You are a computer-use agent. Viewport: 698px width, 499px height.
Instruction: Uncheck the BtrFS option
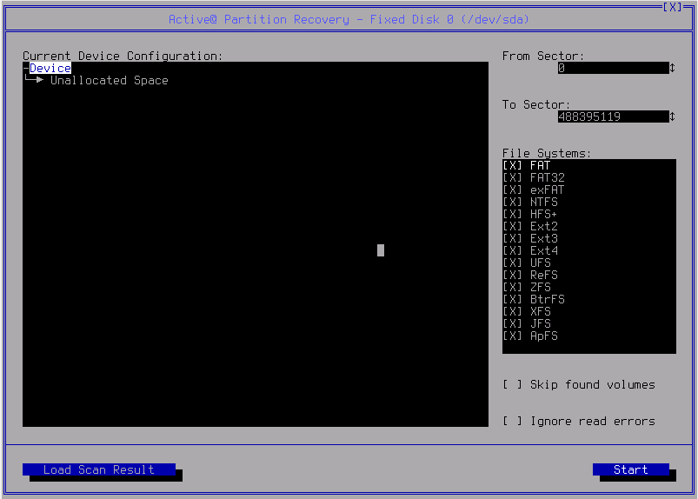pos(512,299)
